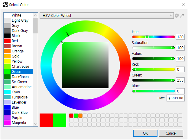Click the Green channel slider handle

pos(173,80)
